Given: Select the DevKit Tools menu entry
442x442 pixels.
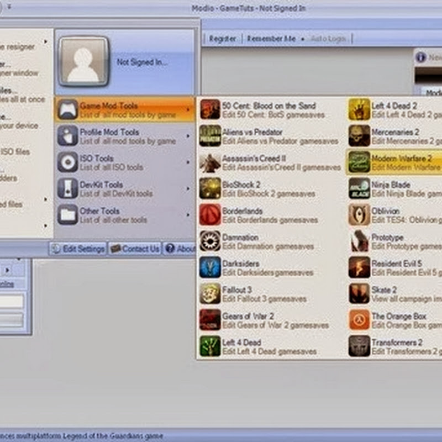Looking at the screenshot, I should click(x=125, y=188).
